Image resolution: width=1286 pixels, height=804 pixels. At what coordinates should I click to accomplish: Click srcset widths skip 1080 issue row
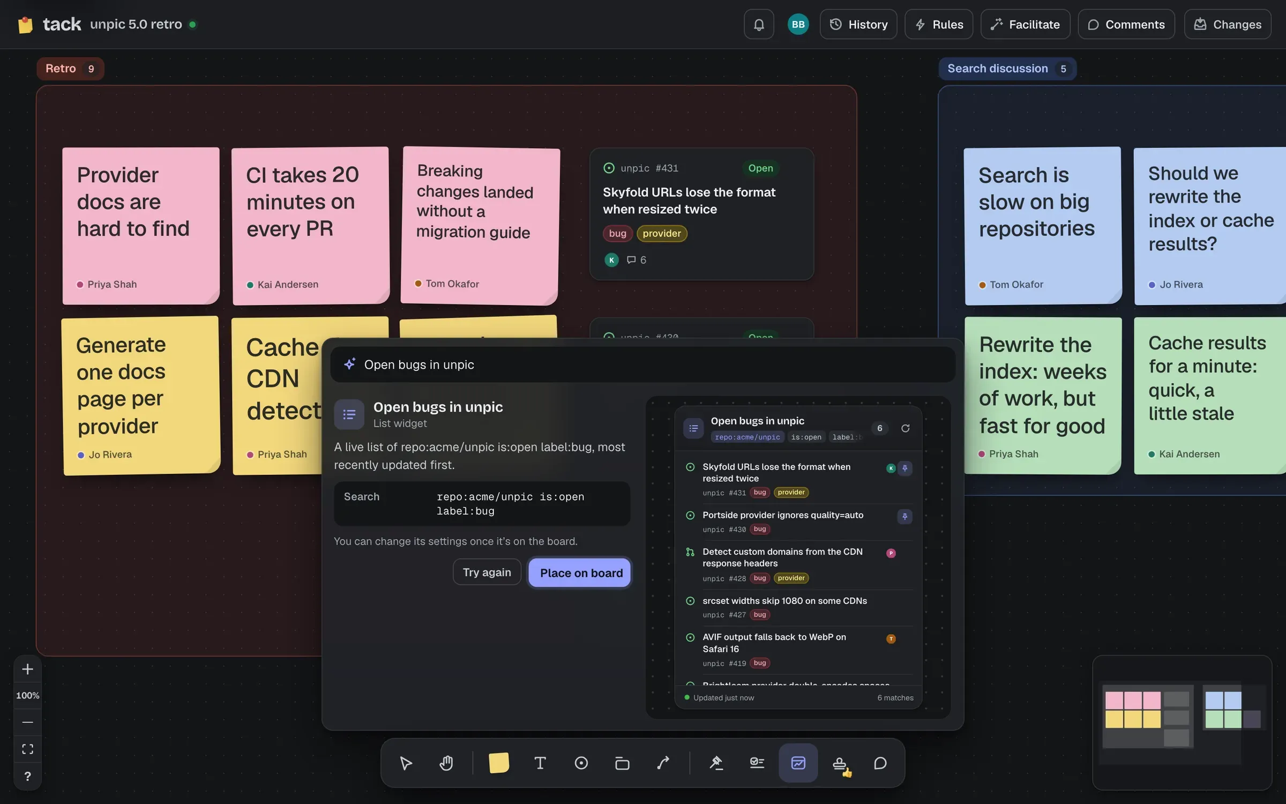(798, 607)
